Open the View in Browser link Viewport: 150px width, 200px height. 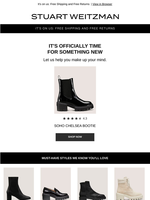[x=102, y=4]
